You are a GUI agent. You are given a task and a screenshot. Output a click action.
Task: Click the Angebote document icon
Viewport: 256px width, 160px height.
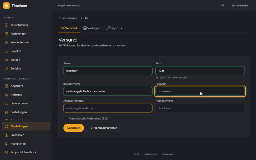click(6, 86)
